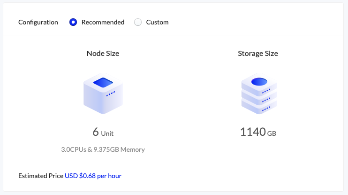
Task: Click the "Storage Size" heading
Action: (257, 54)
